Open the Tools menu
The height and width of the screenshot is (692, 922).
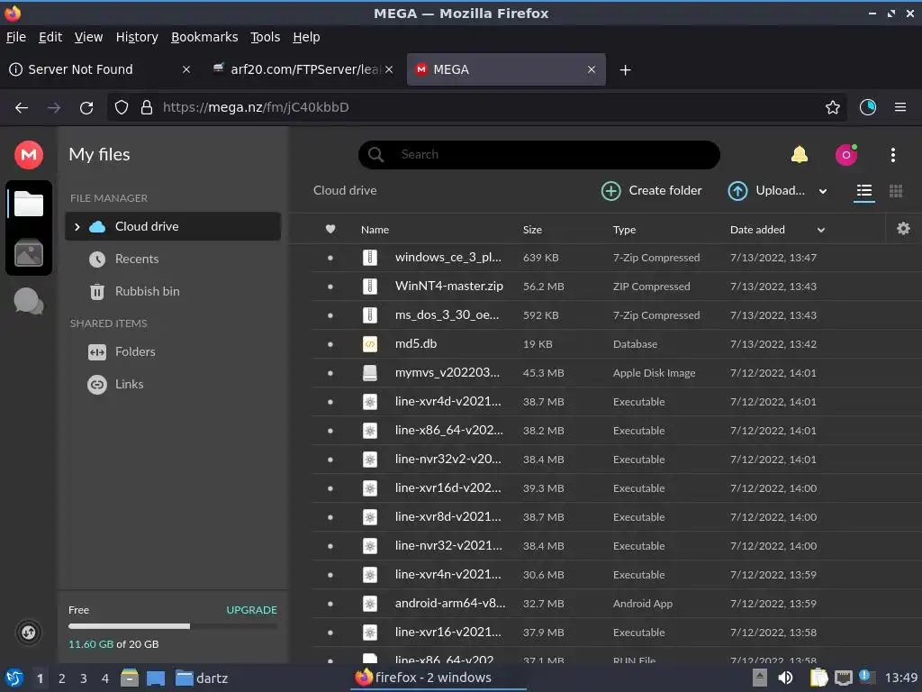tap(266, 37)
